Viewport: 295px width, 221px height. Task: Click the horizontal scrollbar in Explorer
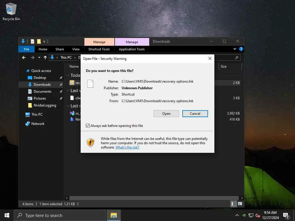click(154, 198)
